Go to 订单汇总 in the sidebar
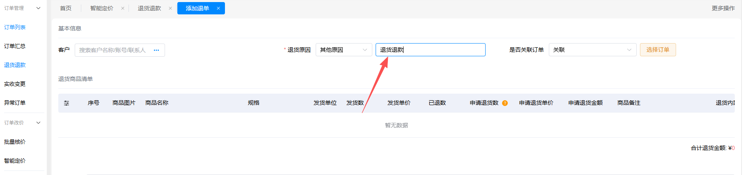Image resolution: width=743 pixels, height=175 pixels. click(x=15, y=46)
